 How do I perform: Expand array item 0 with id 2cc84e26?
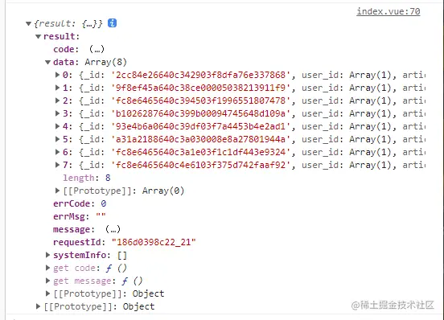click(x=57, y=75)
